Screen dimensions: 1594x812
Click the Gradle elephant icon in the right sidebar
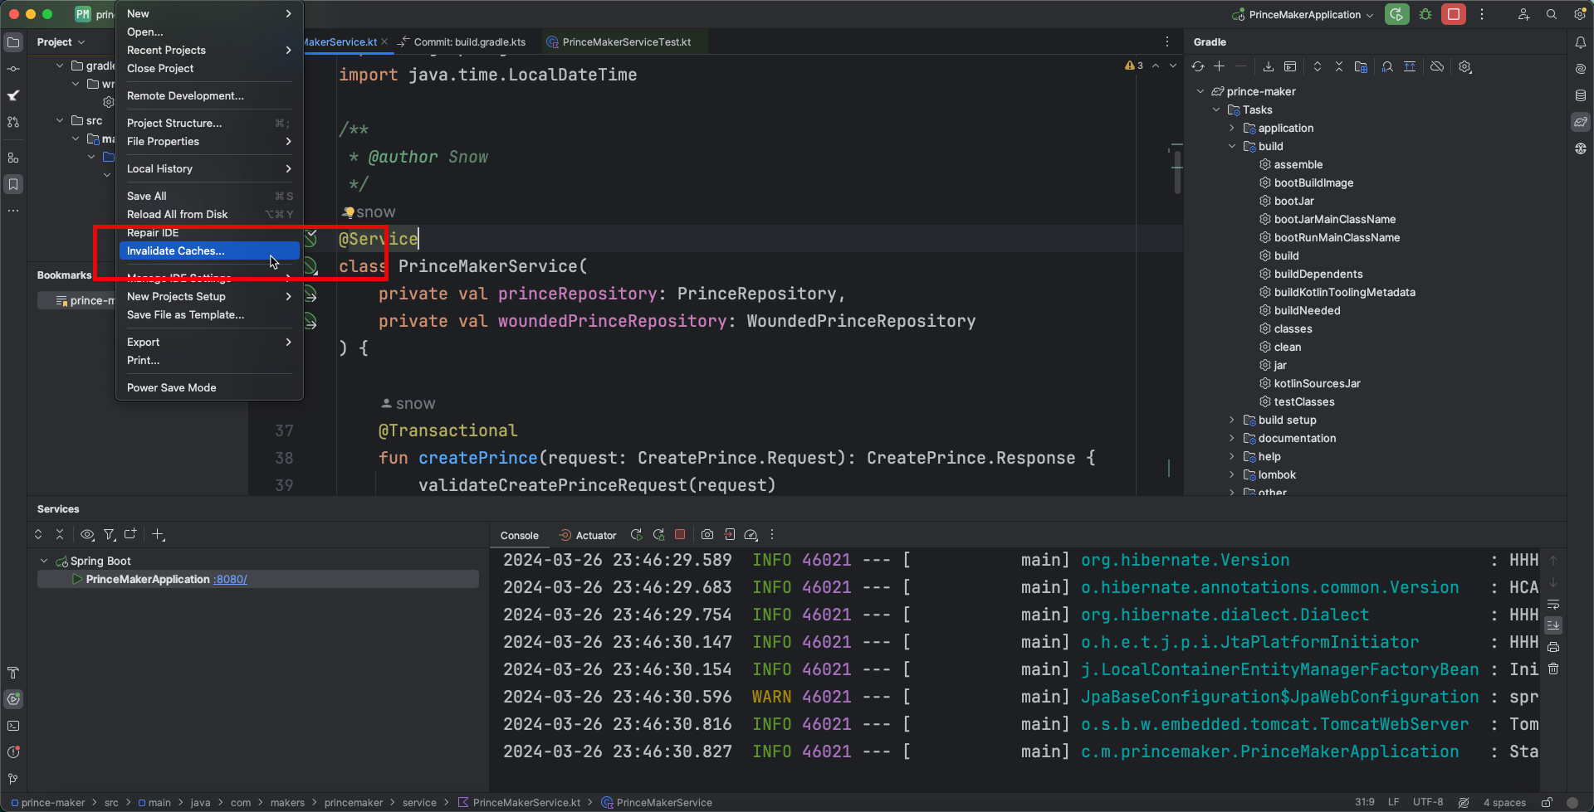pyautogui.click(x=1580, y=122)
